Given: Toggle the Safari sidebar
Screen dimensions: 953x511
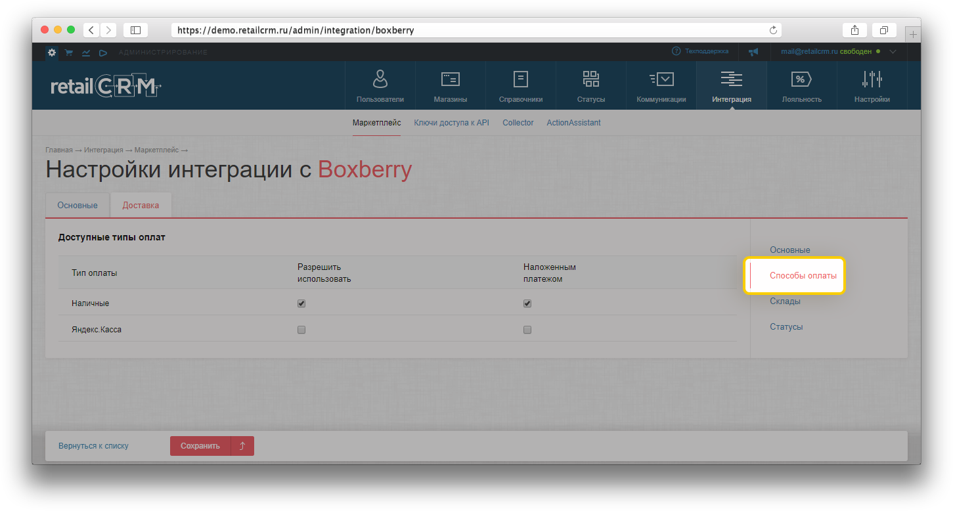Looking at the screenshot, I should point(135,30).
